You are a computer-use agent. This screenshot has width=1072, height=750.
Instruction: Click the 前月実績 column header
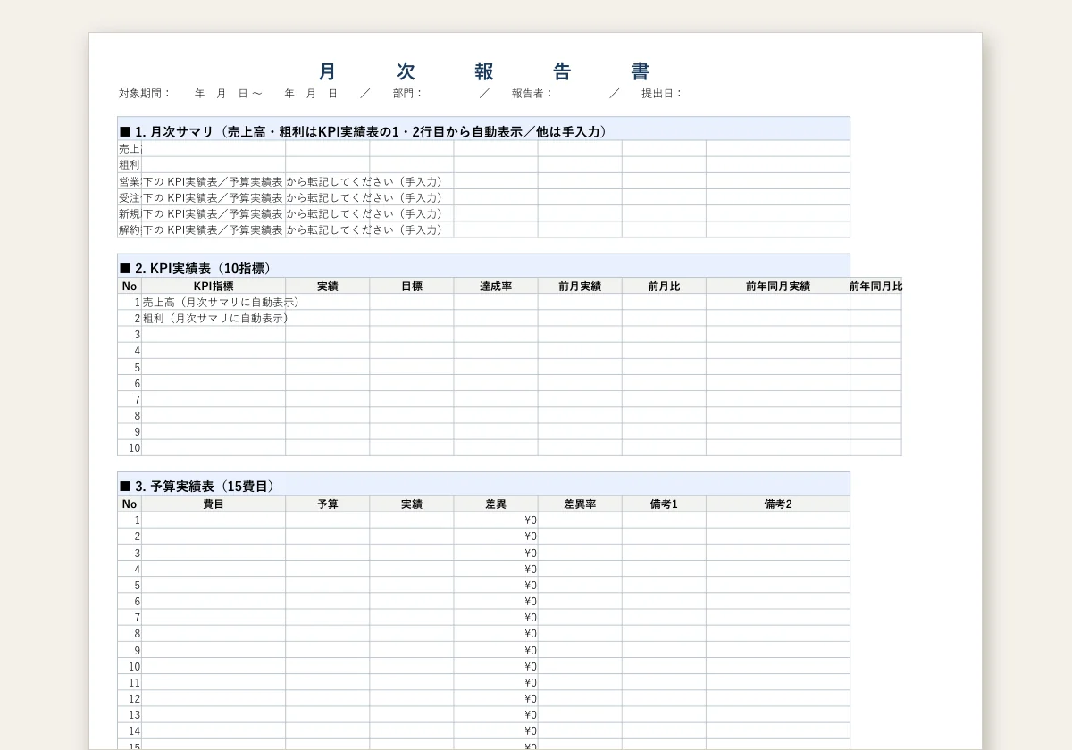(580, 287)
